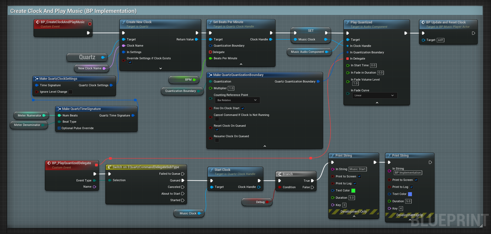Pick the blue Text Color swatch

point(410,194)
